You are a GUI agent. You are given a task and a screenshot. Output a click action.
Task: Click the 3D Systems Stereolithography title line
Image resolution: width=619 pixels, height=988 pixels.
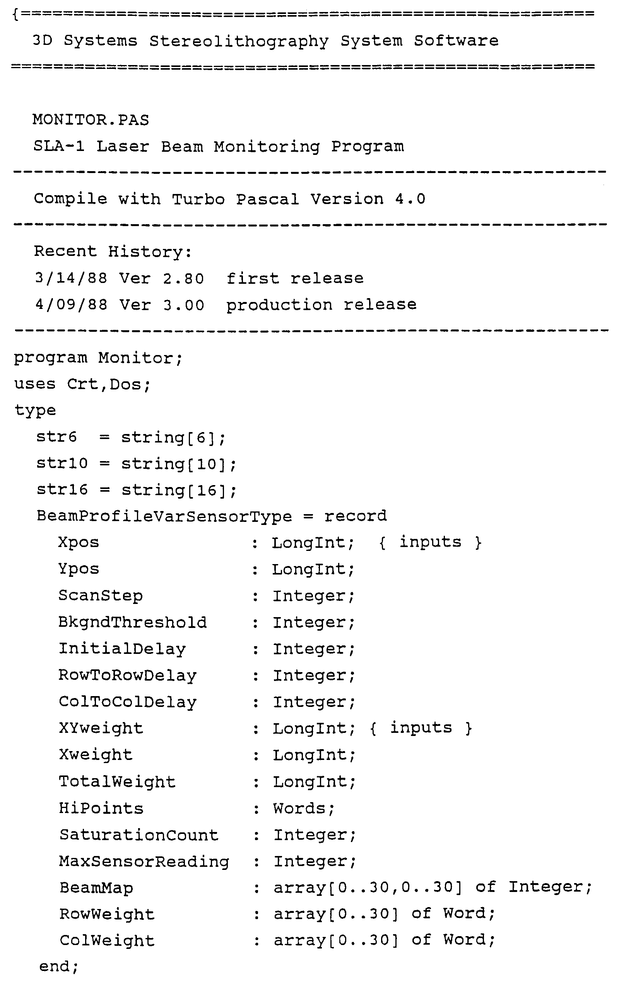coord(265,41)
